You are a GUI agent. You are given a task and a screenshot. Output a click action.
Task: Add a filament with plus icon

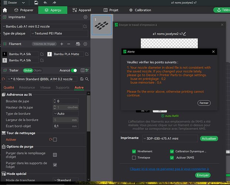tap(62, 44)
